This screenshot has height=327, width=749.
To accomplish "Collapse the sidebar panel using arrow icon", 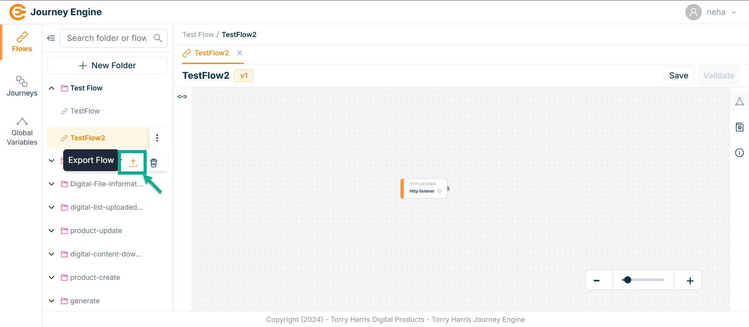I will (x=51, y=38).
